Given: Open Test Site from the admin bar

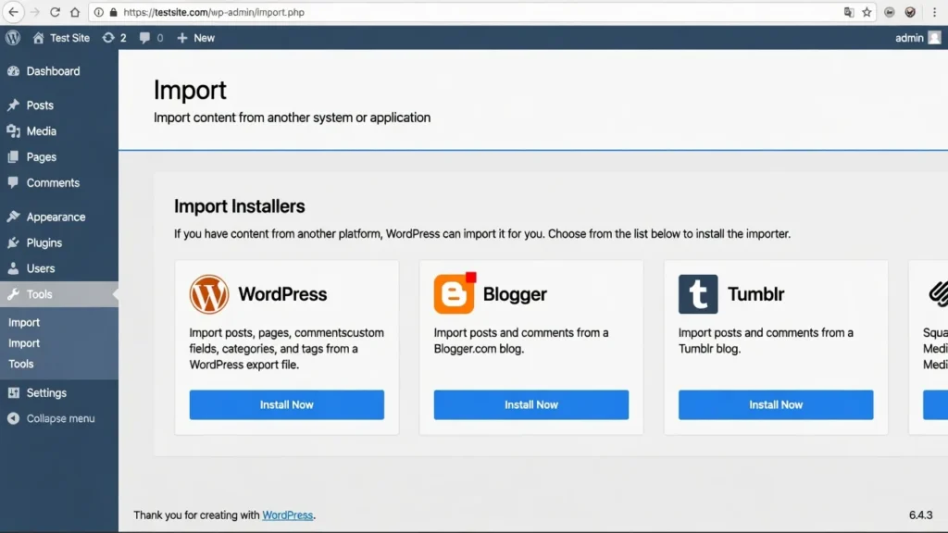Looking at the screenshot, I should tap(61, 37).
